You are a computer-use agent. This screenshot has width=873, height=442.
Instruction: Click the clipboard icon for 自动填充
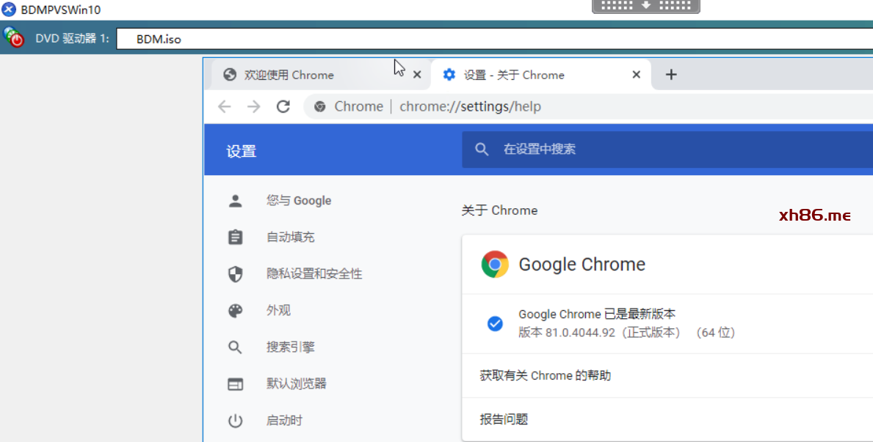(x=235, y=237)
